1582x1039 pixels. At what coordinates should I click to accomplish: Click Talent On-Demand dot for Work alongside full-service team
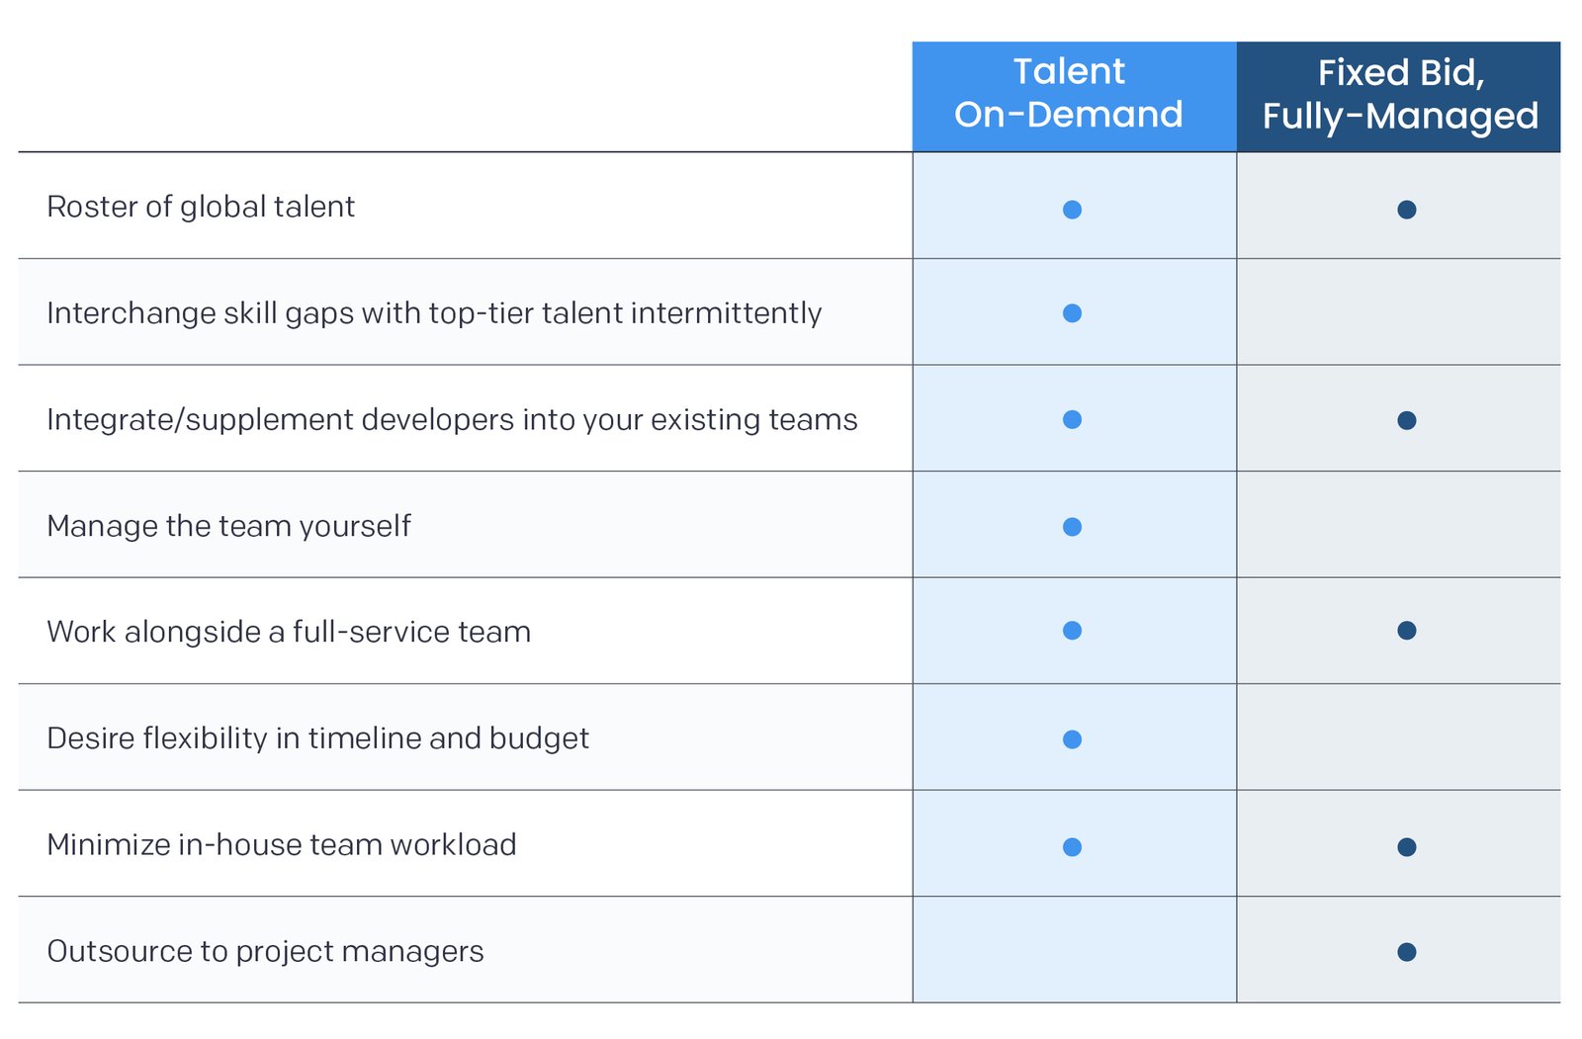[1072, 631]
